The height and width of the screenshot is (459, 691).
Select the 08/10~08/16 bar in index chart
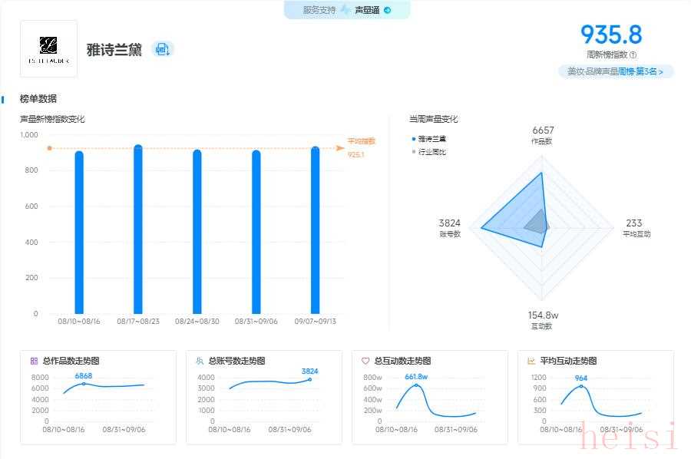pyautogui.click(x=79, y=232)
